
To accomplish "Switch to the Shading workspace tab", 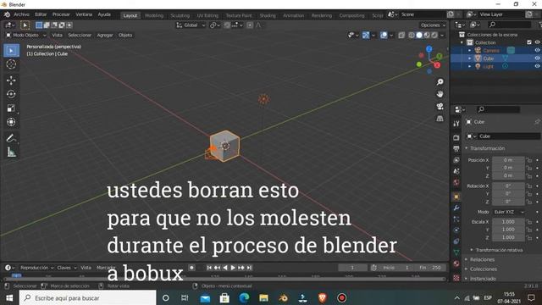I will point(268,15).
